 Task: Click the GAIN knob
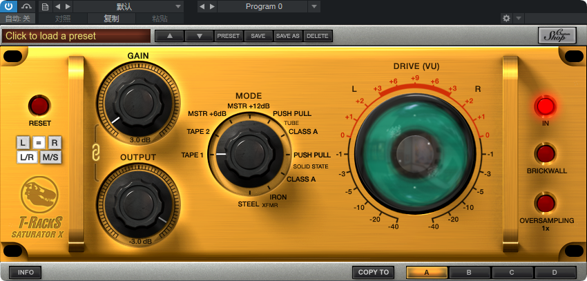coord(138,104)
